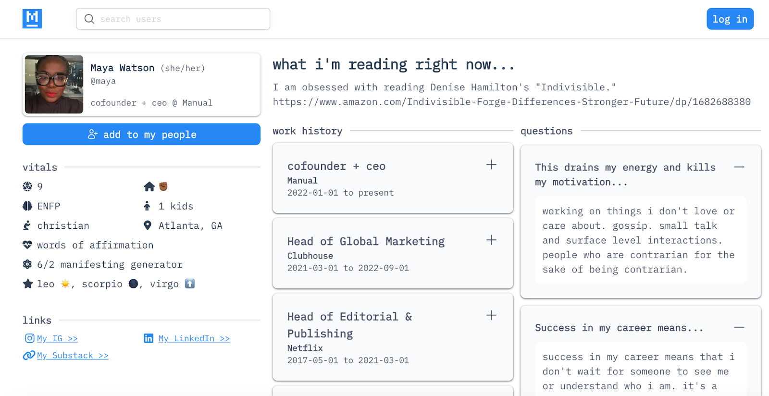Open the My Substack link

tap(73, 355)
